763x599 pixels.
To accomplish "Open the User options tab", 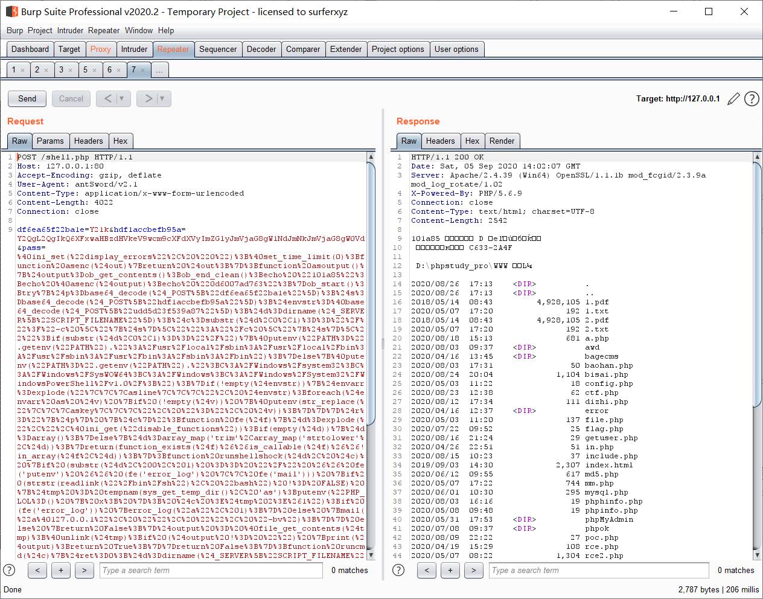I will pos(456,50).
